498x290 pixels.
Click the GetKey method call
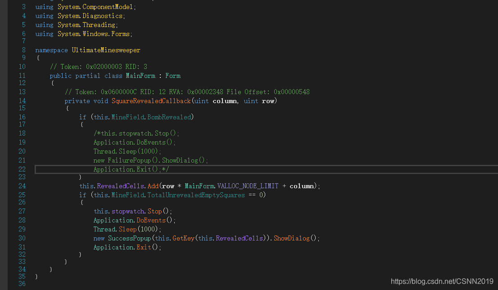(184, 238)
